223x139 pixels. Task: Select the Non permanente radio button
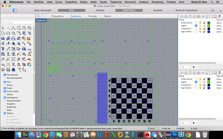pos(5,78)
